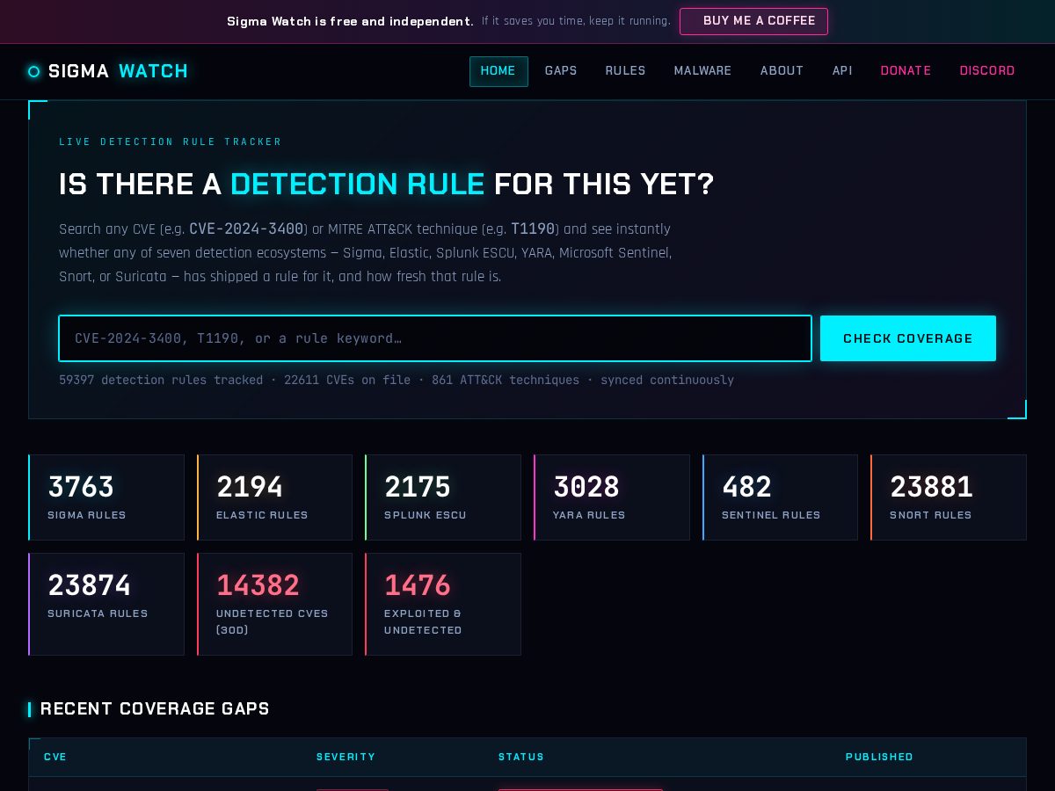Select the Home nav item
Image resolution: width=1055 pixels, height=791 pixels.
coord(498,71)
